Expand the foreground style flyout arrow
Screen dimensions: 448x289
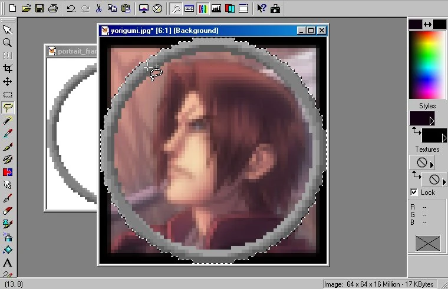coord(431,121)
